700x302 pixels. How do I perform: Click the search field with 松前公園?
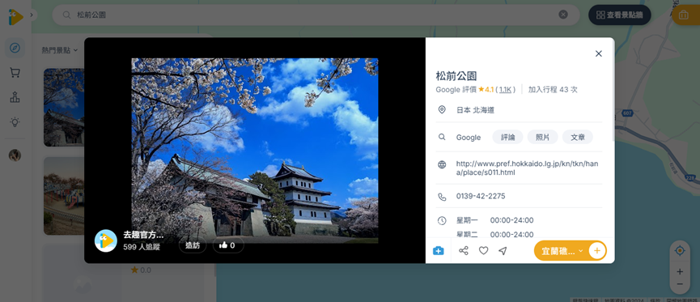316,15
